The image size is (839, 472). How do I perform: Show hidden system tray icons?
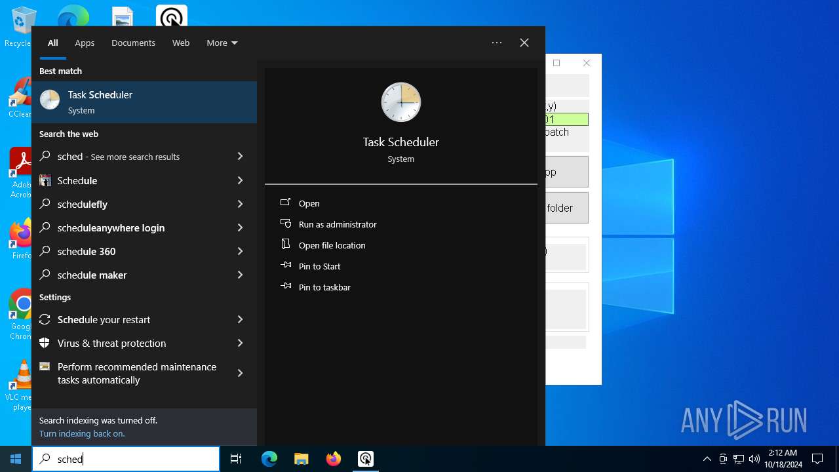pos(707,459)
